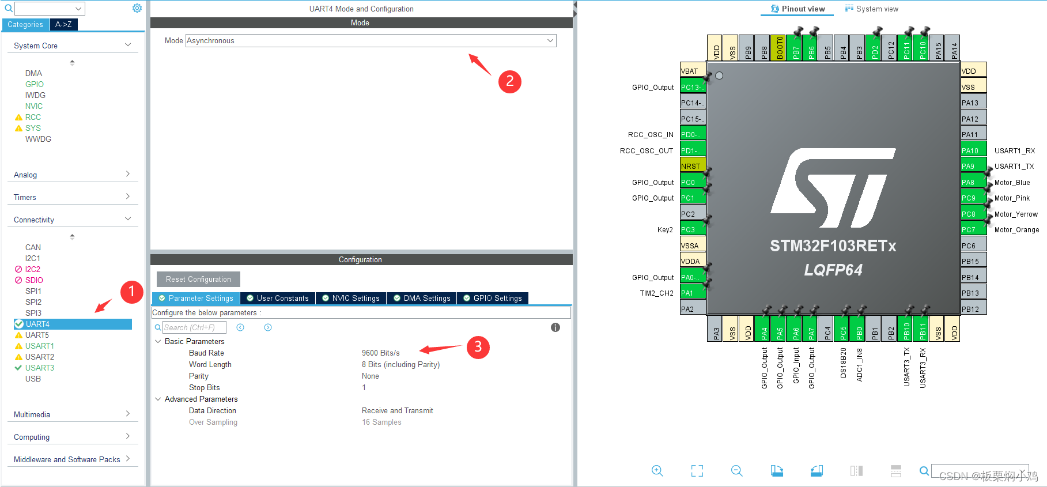This screenshot has height=487, width=1047.
Task: Click the info icon in the parameter panel
Action: tap(555, 327)
